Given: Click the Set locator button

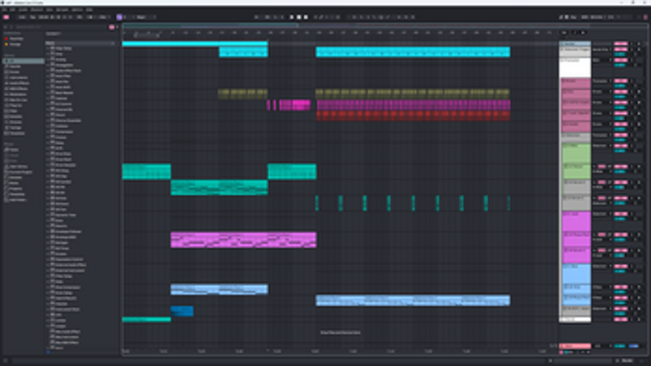Looking at the screenshot, I should [564, 33].
